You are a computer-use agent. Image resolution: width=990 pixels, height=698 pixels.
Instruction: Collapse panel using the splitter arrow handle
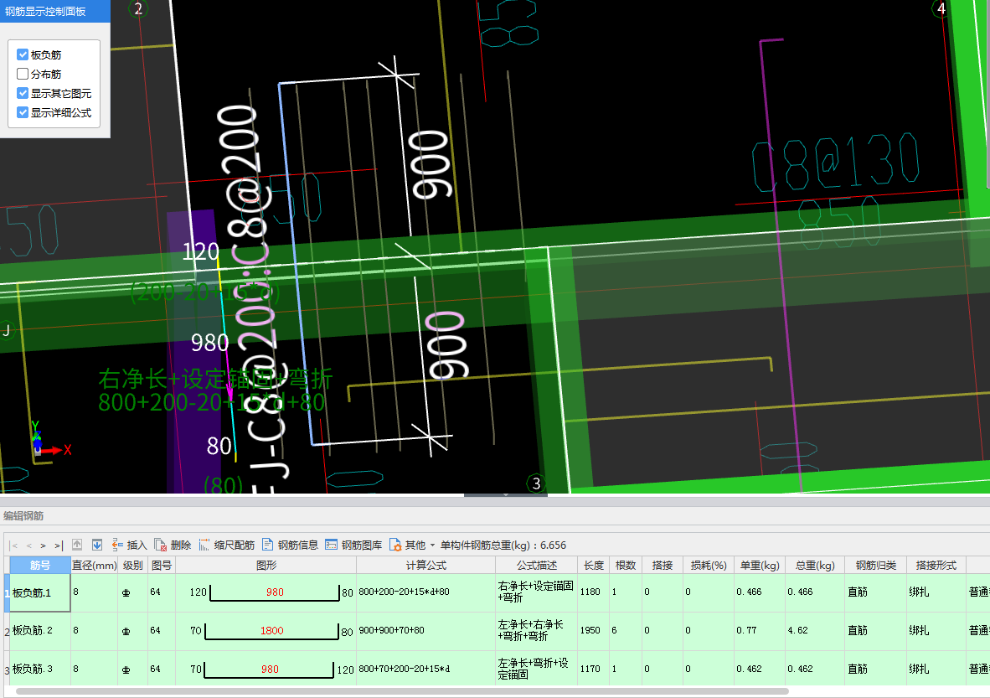tap(505, 495)
